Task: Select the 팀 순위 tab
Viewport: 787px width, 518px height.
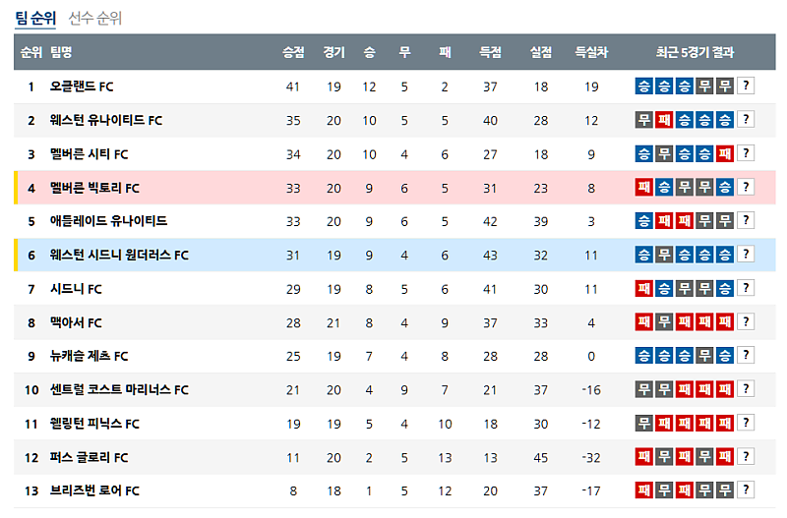Action: coord(34,18)
